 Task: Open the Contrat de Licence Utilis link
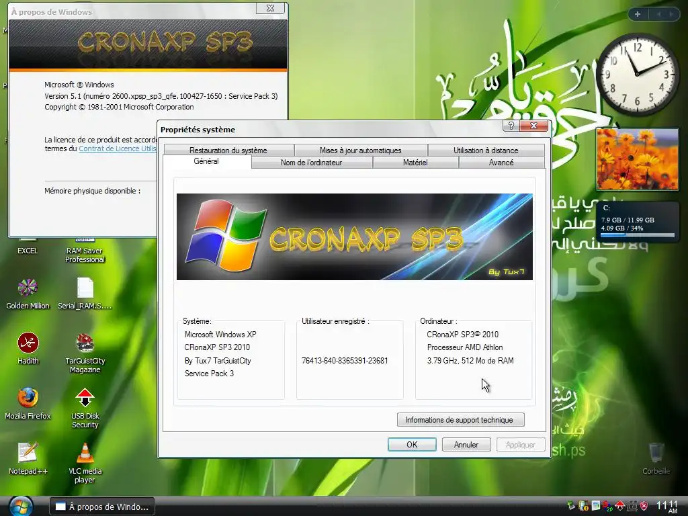click(118, 148)
